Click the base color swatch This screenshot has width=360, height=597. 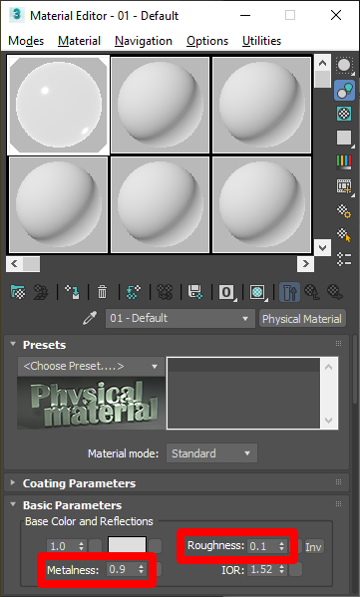[128, 546]
